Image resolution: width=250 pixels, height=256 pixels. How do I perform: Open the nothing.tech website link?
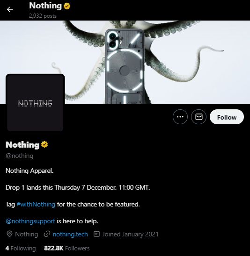pos(70,234)
